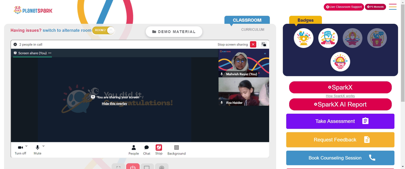The height and width of the screenshot is (169, 405).
Task: Open the People panel
Action: tap(134, 150)
